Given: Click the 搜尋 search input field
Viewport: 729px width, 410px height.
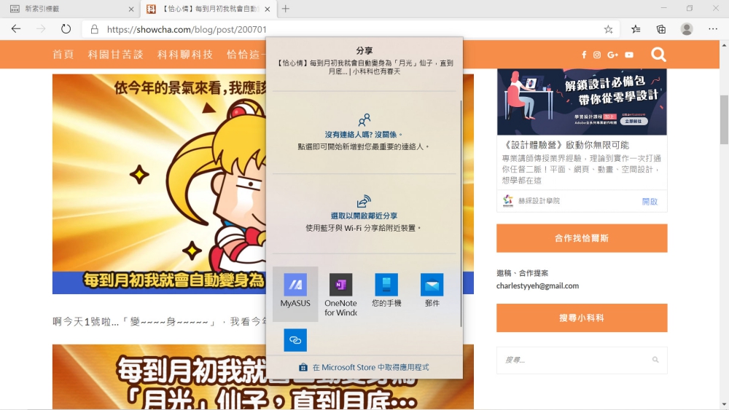Looking at the screenshot, I should click(x=582, y=360).
